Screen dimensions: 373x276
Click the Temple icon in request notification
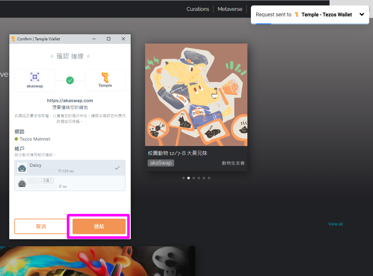point(297,14)
